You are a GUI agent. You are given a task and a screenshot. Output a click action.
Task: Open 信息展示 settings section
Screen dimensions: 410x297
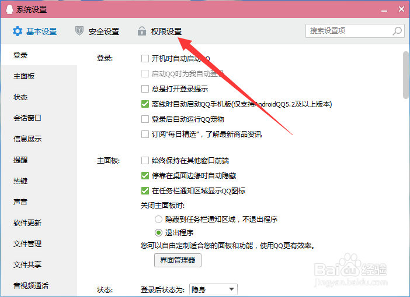pyautogui.click(x=39, y=139)
